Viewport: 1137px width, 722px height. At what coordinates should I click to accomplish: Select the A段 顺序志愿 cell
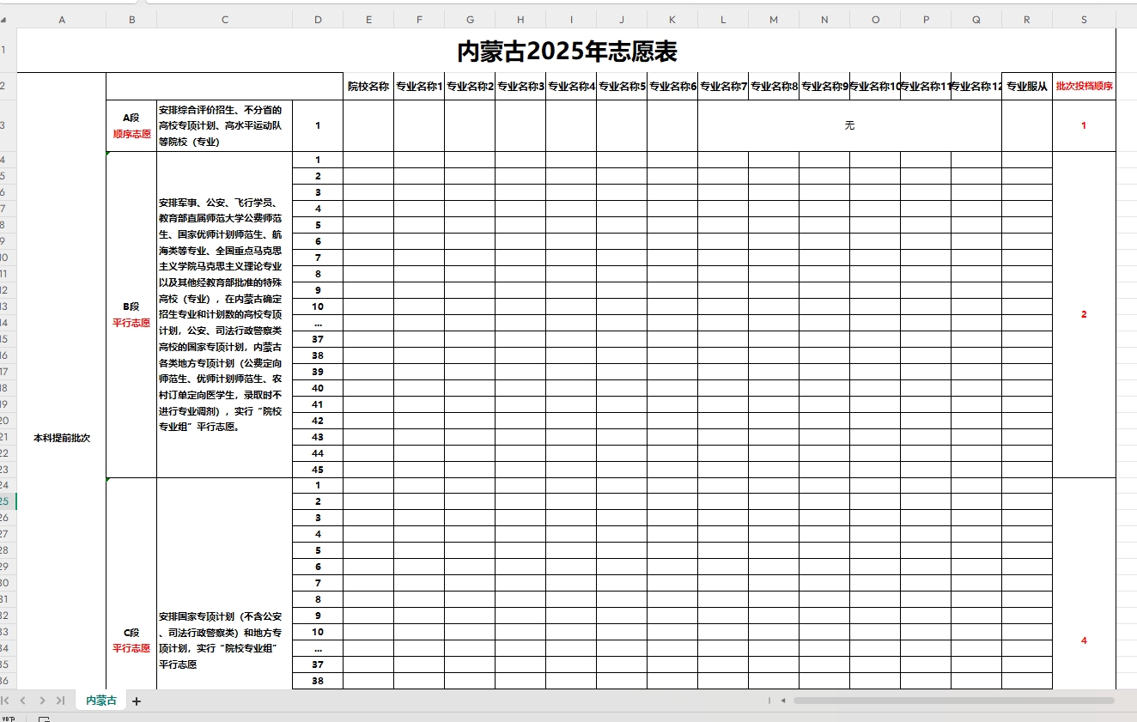click(x=131, y=124)
